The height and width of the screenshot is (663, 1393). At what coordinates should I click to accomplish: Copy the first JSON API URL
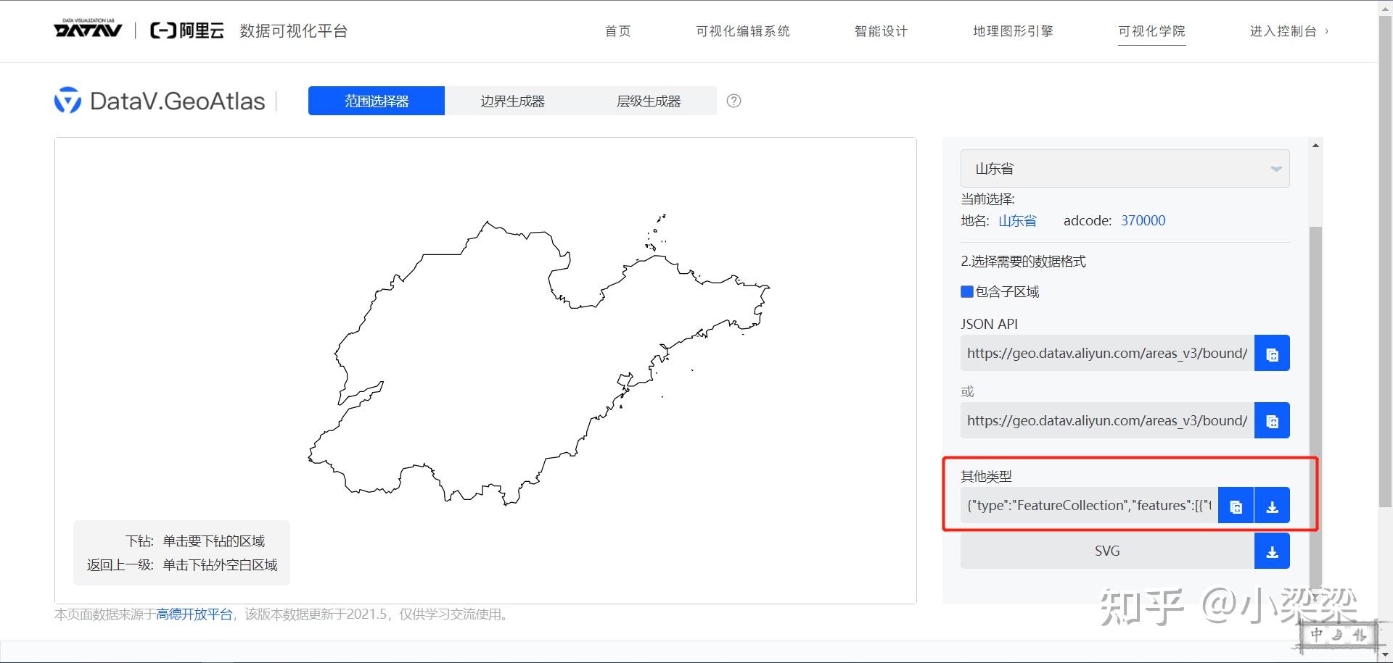point(1272,354)
